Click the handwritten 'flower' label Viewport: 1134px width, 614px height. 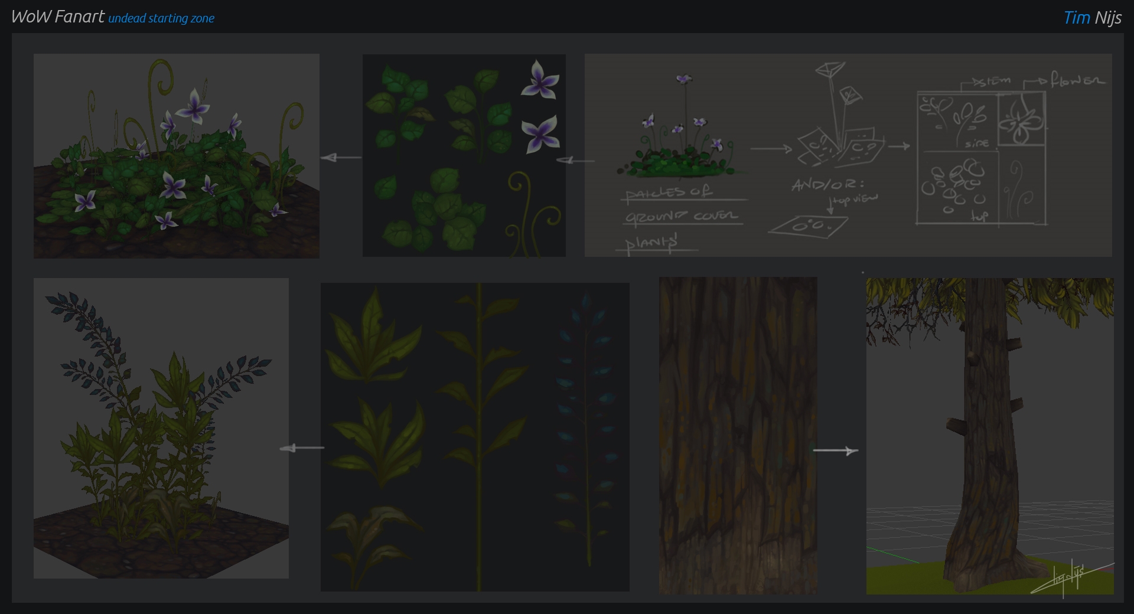[1077, 80]
